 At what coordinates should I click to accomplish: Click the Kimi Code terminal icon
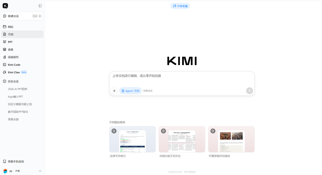pos(5,65)
